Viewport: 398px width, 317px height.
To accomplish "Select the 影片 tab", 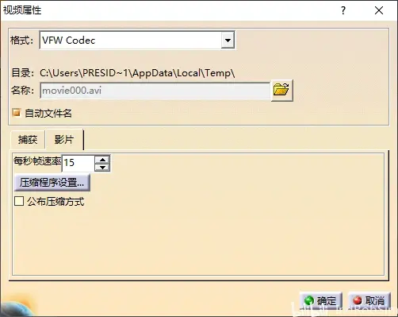I will click(64, 139).
